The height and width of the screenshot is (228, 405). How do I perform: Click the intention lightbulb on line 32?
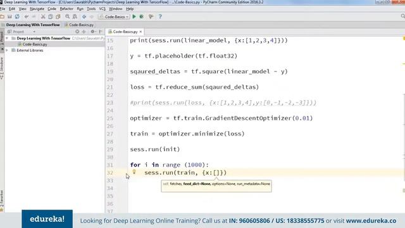click(134, 172)
